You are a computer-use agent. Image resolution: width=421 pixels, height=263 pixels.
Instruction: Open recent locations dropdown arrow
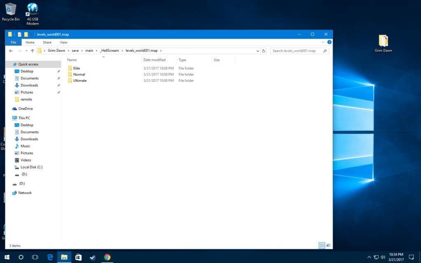click(26, 51)
